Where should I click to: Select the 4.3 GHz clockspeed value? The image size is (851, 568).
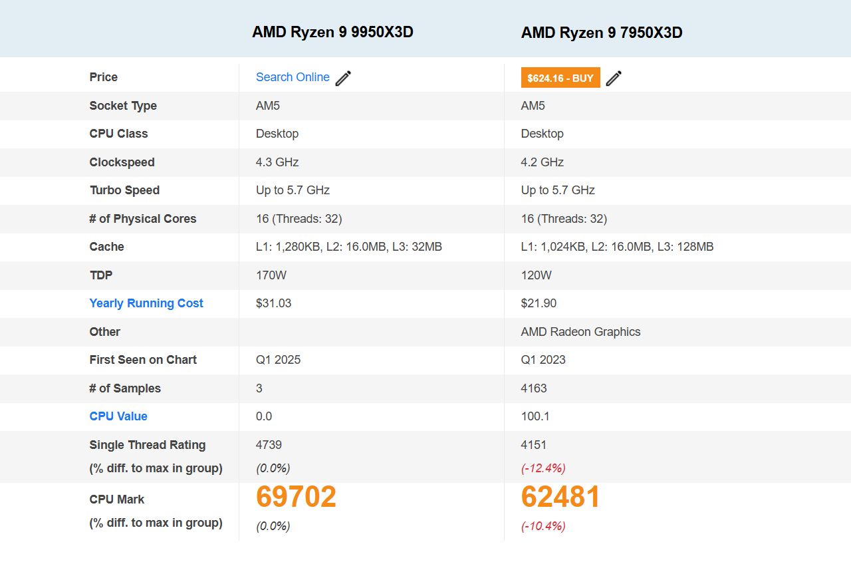click(277, 162)
